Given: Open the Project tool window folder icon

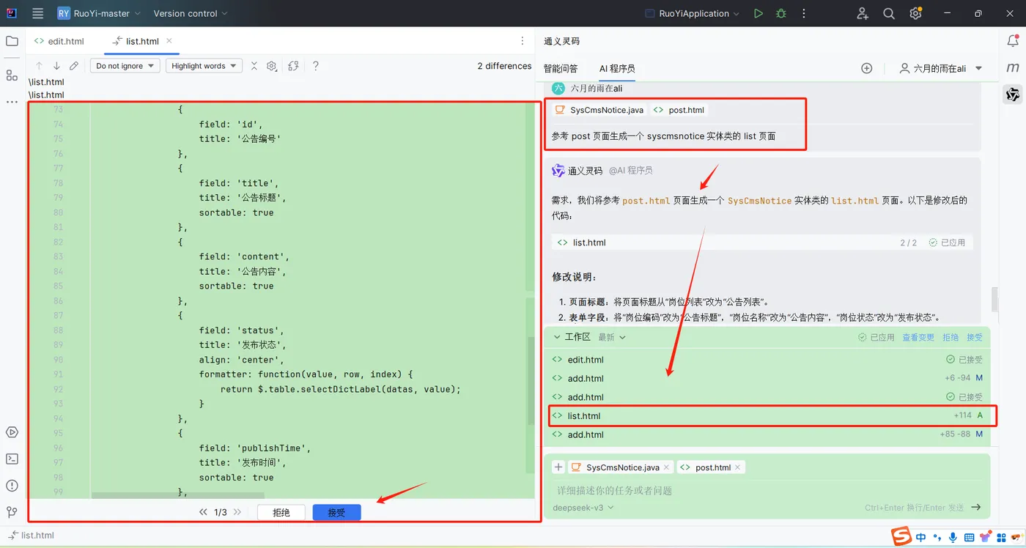Looking at the screenshot, I should (12, 41).
